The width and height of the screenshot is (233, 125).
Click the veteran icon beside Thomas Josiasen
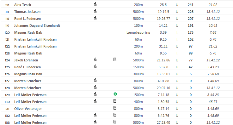95,11
